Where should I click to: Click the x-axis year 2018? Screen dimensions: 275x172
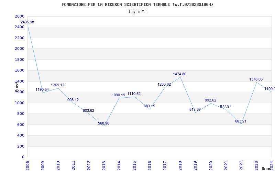180,165
